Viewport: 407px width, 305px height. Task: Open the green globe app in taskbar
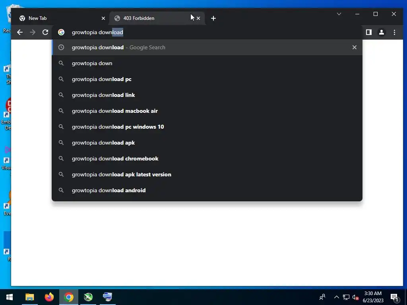pos(88,297)
